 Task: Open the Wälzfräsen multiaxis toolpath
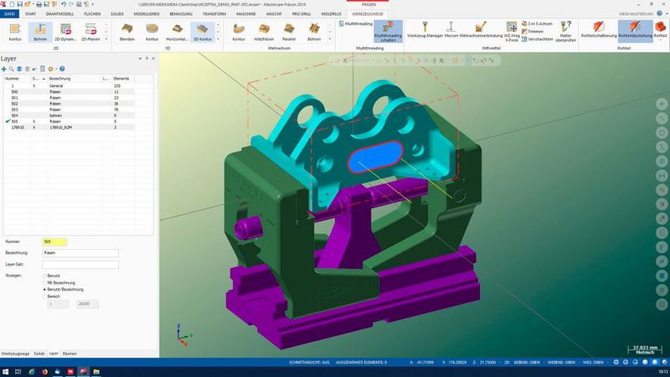tap(264, 32)
